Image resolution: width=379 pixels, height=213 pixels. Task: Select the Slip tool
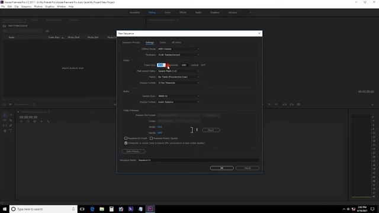(x=5, y=125)
